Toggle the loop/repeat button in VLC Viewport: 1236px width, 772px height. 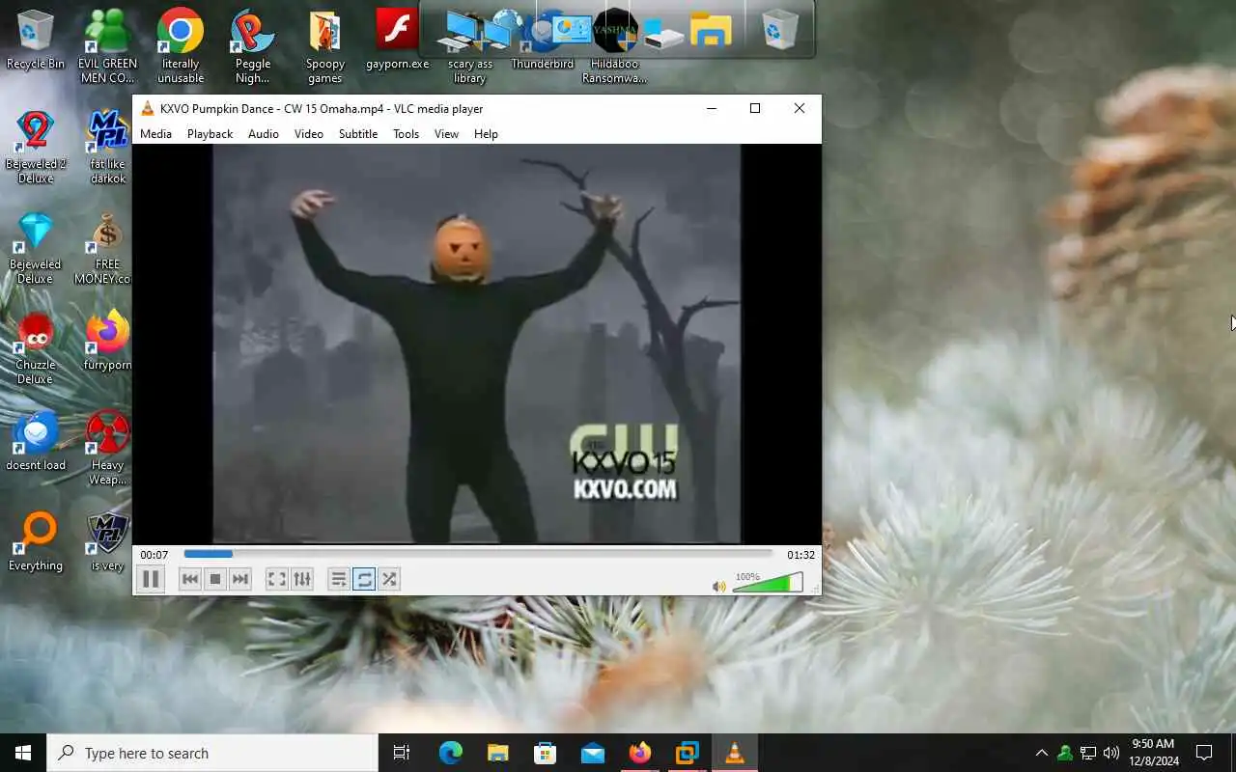click(364, 579)
